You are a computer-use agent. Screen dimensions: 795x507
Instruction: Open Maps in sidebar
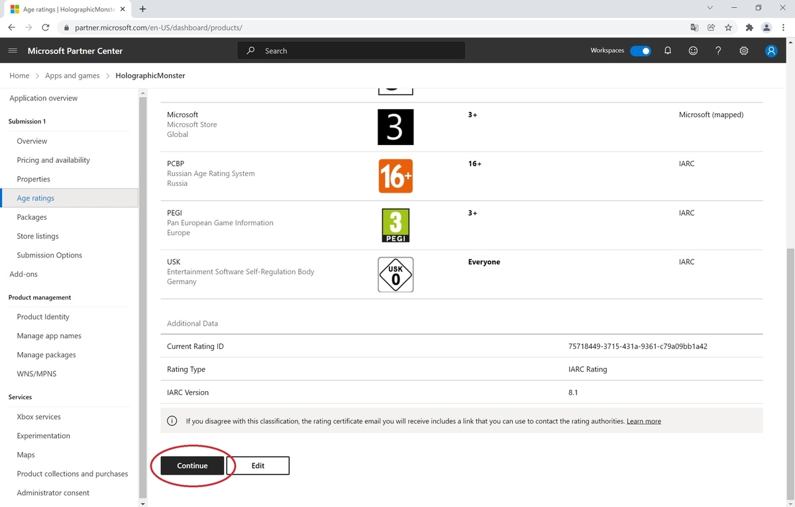pos(26,455)
